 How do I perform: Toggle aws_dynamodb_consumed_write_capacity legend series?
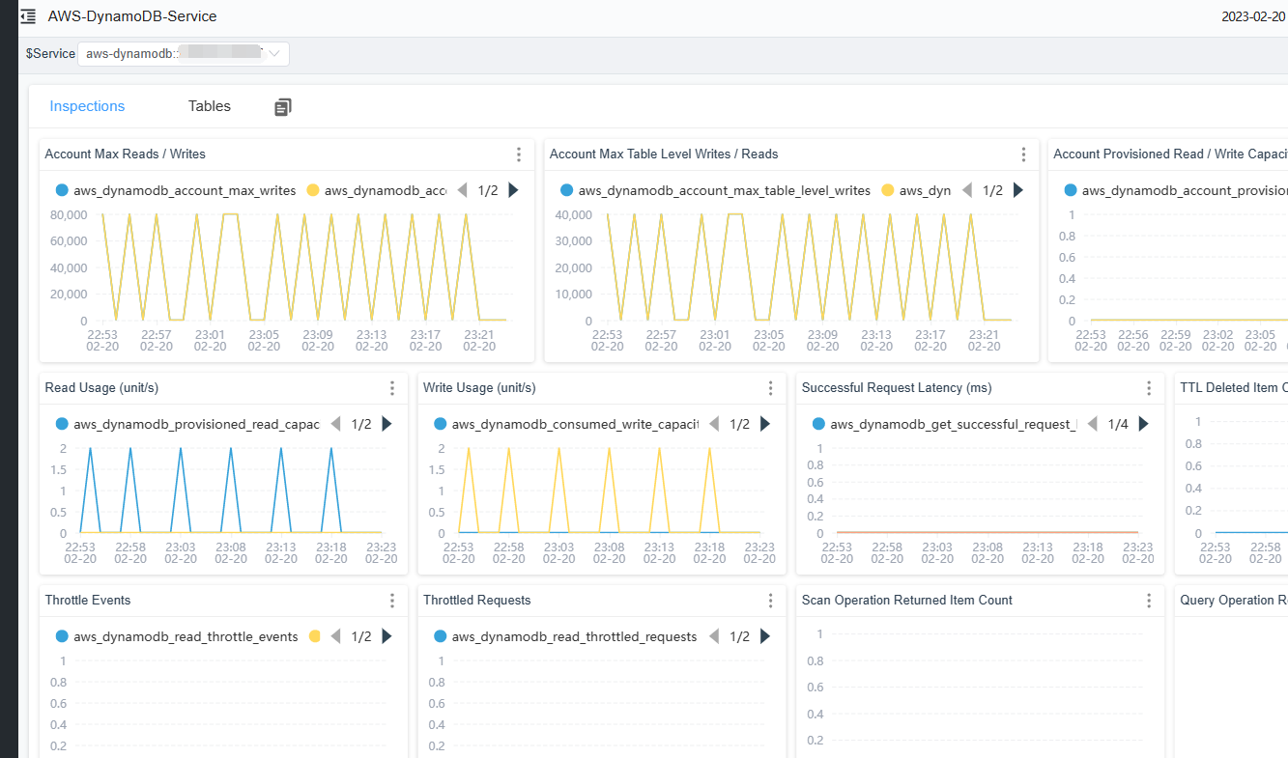pos(566,424)
